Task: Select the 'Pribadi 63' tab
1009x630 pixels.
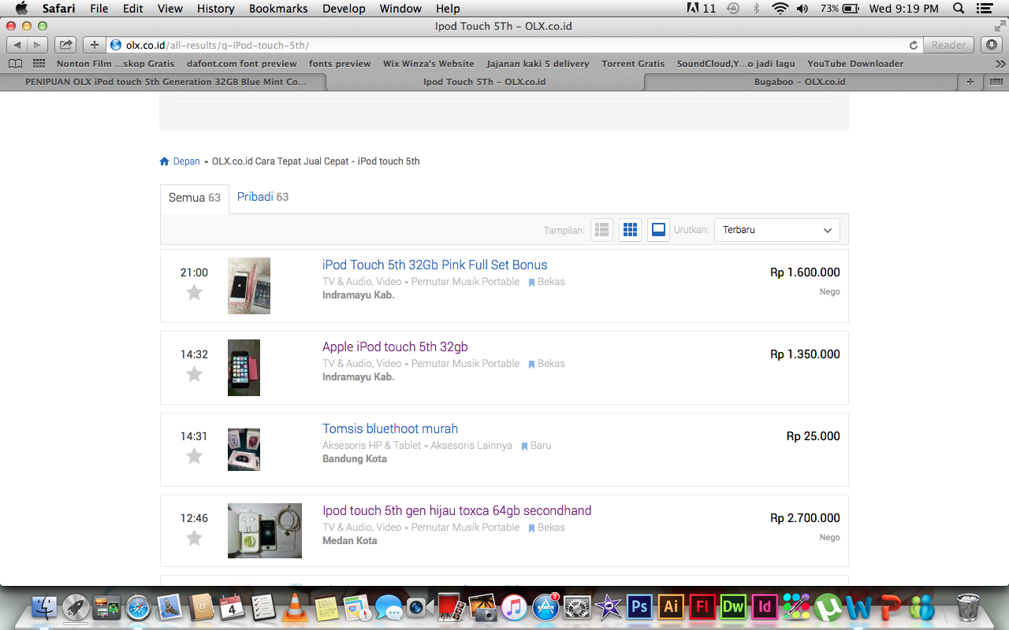Action: coord(262,197)
